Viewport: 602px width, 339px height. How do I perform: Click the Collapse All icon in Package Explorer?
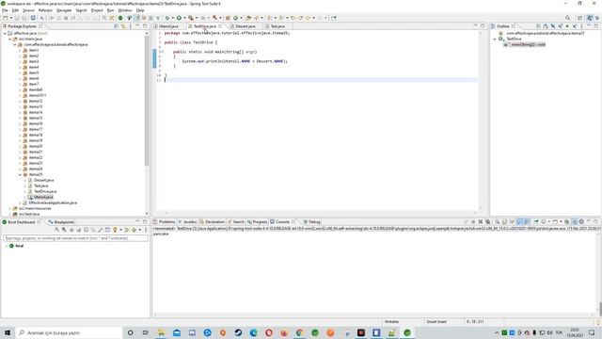(116, 26)
